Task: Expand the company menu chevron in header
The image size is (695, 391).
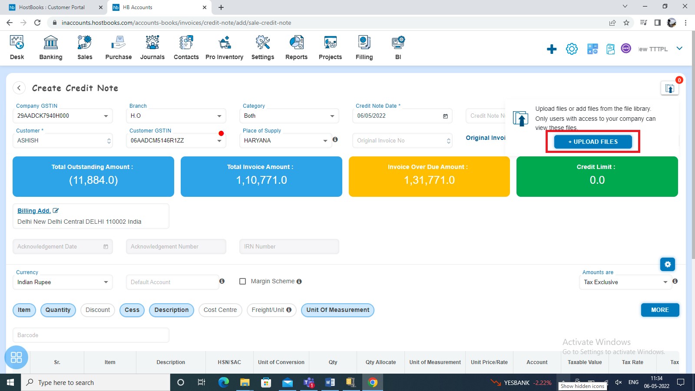Action: [679, 49]
